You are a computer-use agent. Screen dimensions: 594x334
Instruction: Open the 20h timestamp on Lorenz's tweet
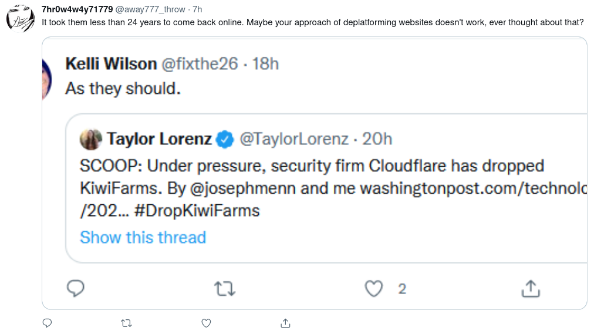377,139
